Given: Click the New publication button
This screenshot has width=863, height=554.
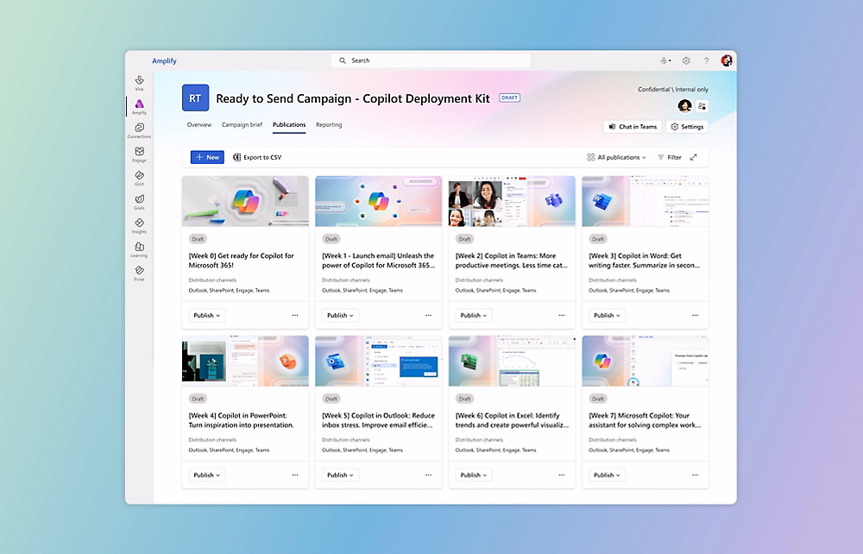Looking at the screenshot, I should click(207, 157).
